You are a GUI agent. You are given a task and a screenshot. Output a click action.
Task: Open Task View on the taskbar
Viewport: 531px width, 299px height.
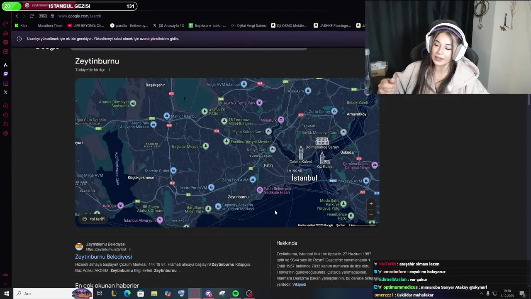point(100,294)
